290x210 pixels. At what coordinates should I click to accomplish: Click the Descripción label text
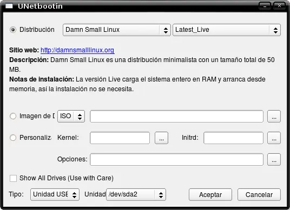click(29, 60)
